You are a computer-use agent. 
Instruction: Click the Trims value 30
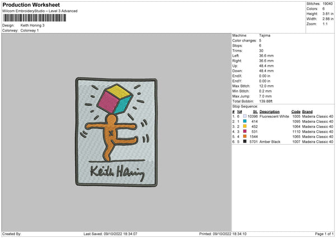click(x=261, y=51)
